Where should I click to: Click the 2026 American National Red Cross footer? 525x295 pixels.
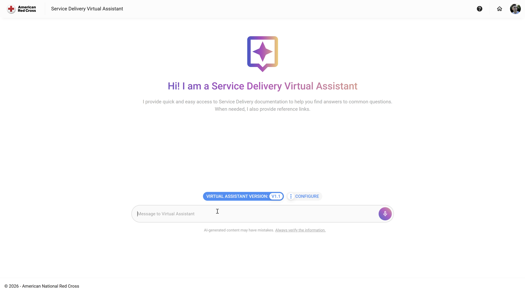point(42,286)
